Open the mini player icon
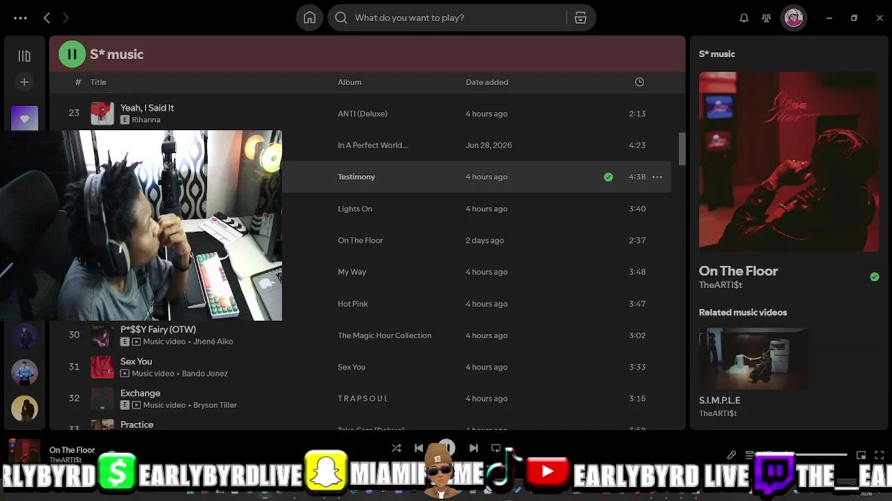 (861, 455)
